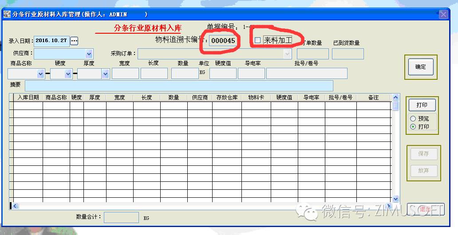Screen dimensions: 458x235
Task: Click the 退出 button
Action: 425,209
